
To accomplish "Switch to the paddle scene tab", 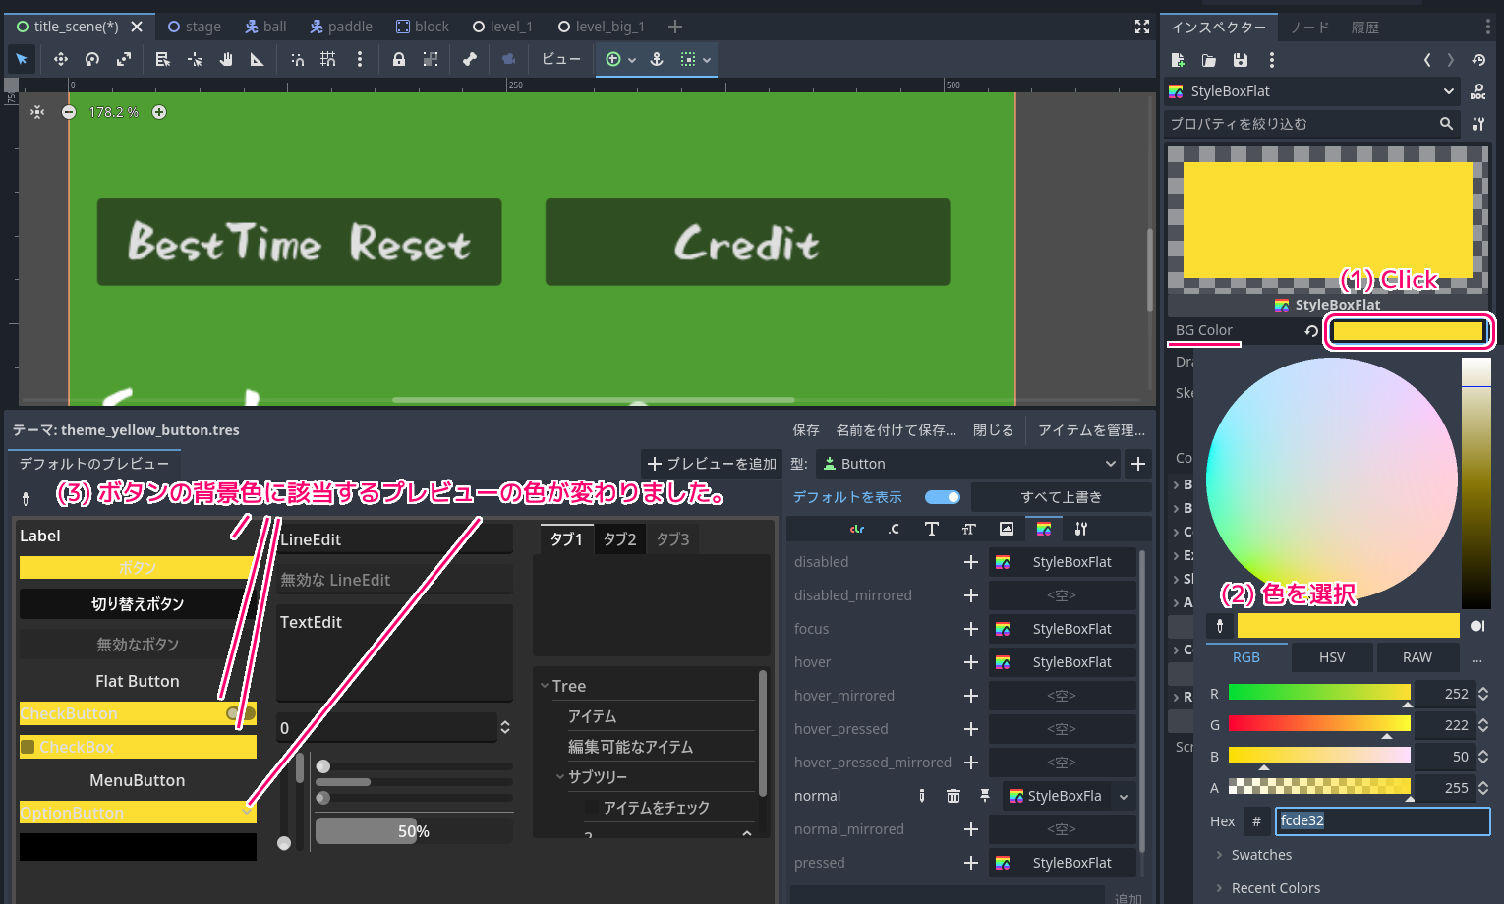I will click(341, 27).
